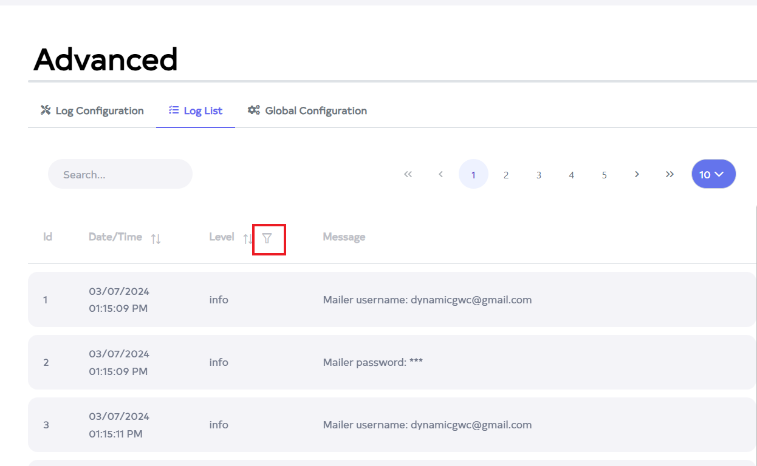Go to next page chevron
Viewport: 757px width, 466px height.
(637, 174)
